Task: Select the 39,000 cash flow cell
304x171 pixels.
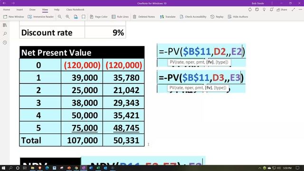Action: click(82, 77)
